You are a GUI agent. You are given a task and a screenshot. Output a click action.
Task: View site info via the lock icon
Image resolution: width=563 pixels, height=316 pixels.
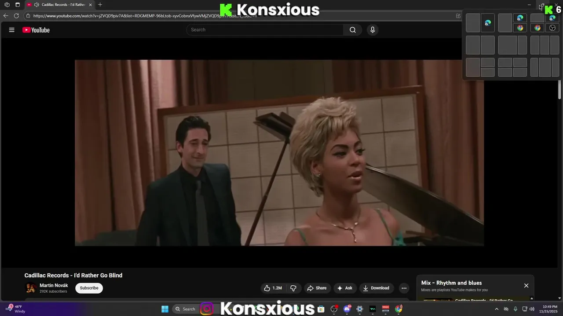(28, 16)
